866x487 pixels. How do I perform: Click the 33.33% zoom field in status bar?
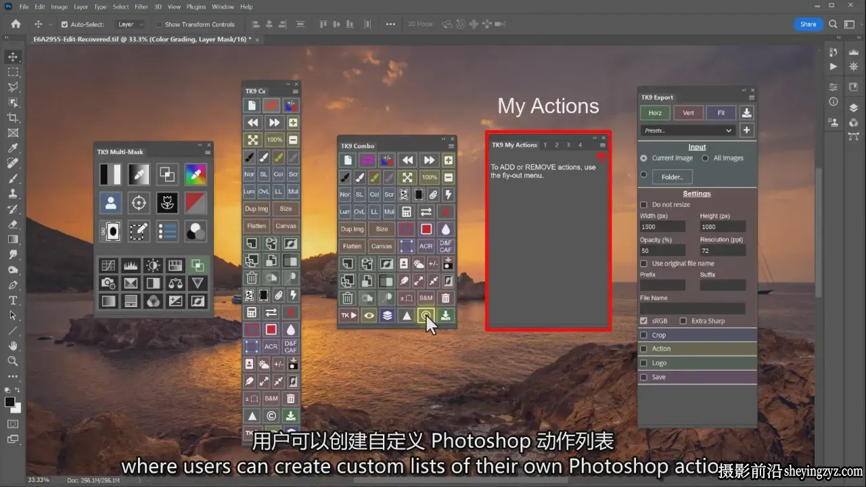[39, 480]
